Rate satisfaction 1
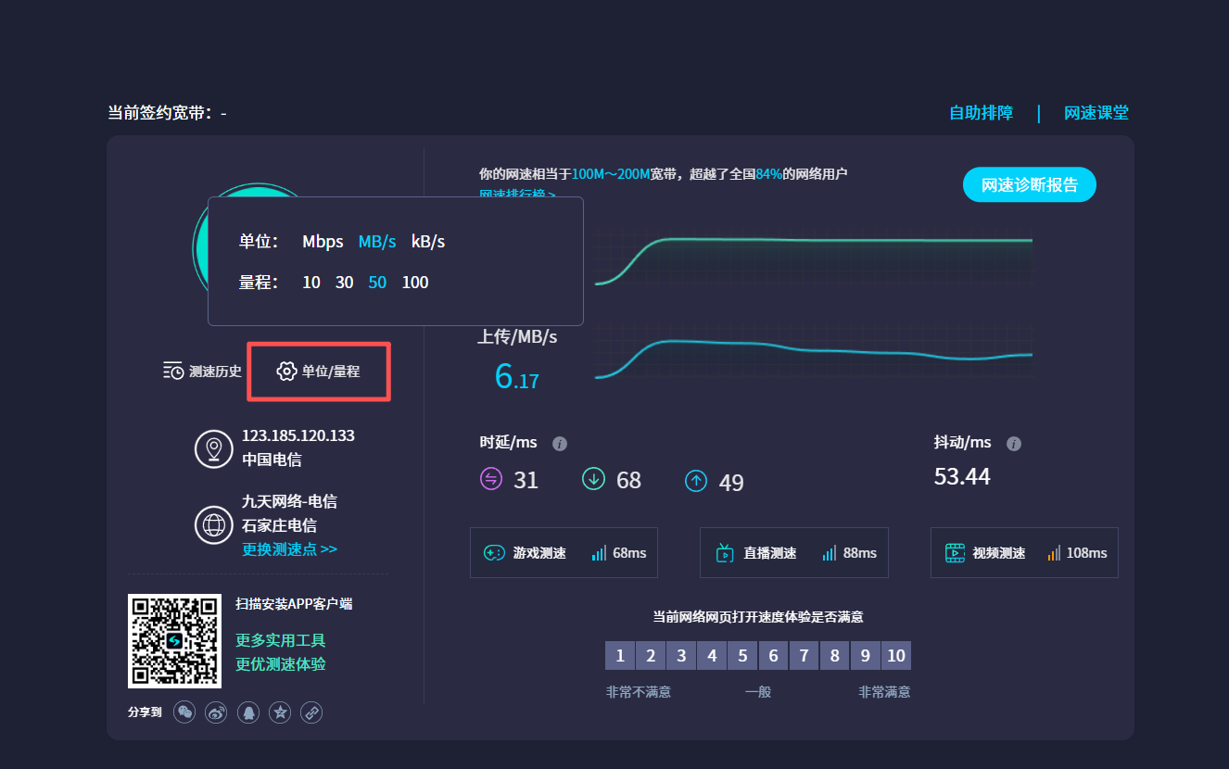This screenshot has width=1229, height=769. pos(620,656)
